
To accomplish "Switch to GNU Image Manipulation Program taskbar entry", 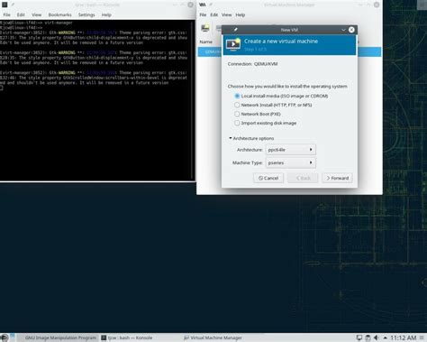I will (58, 337).
